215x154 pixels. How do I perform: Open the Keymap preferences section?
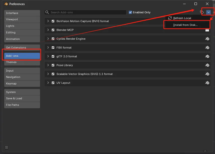pyautogui.click(x=22, y=84)
